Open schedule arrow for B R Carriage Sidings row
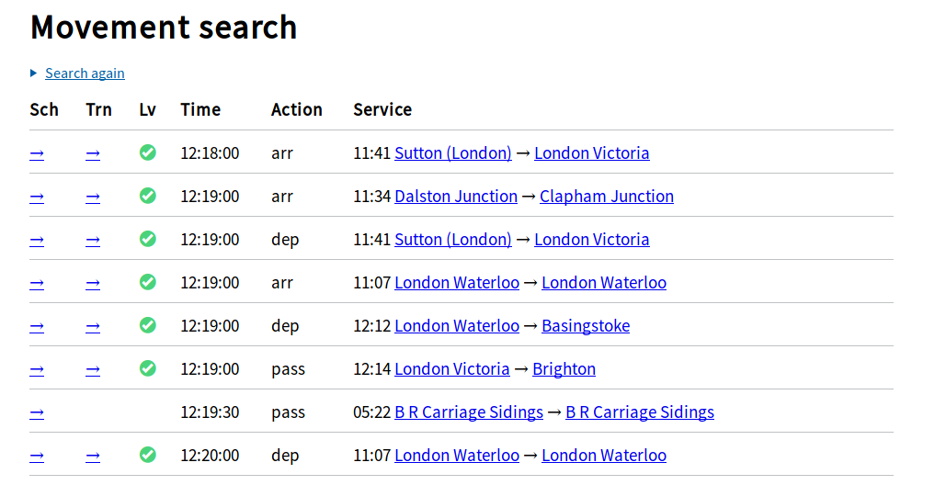 tap(37, 412)
